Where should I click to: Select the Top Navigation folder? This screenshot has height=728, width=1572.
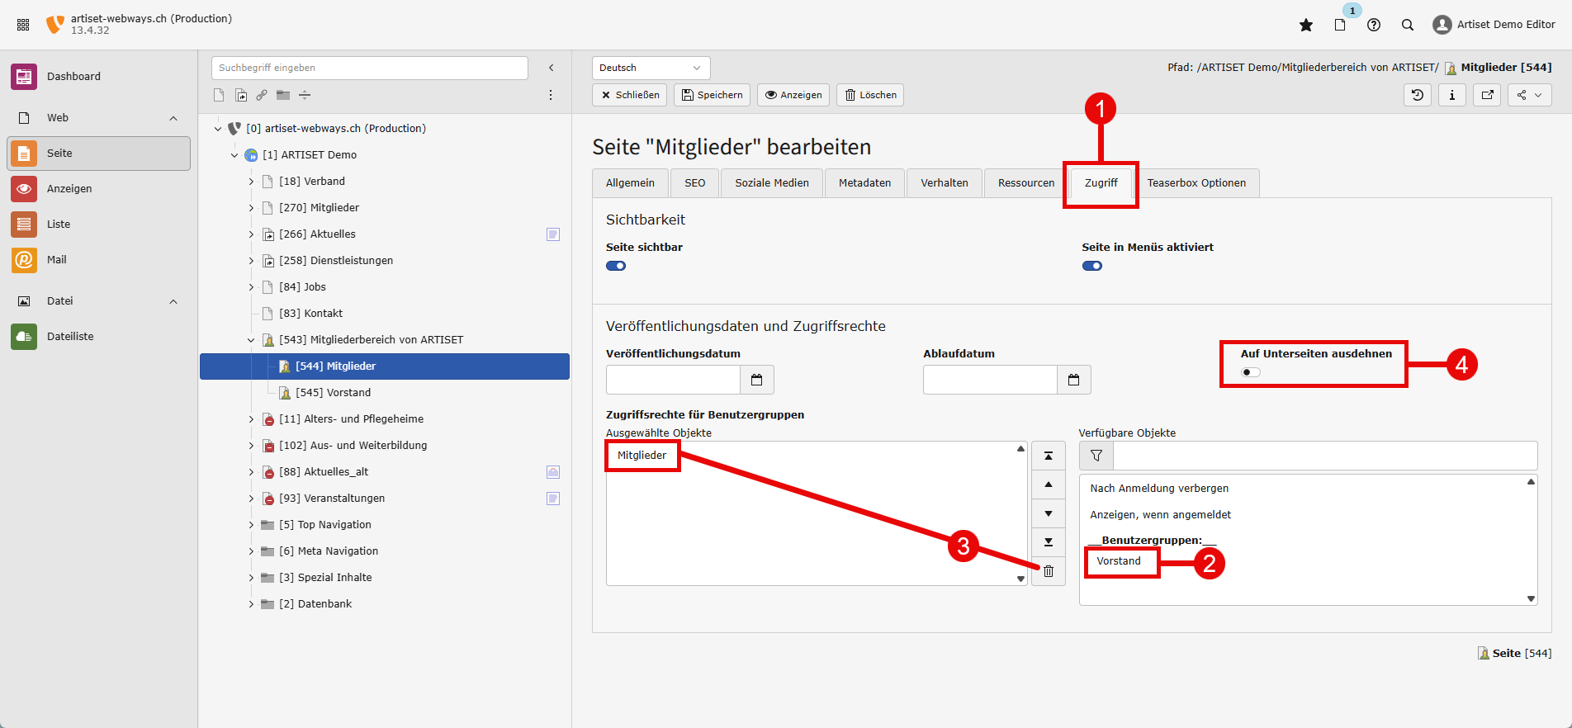point(324,525)
